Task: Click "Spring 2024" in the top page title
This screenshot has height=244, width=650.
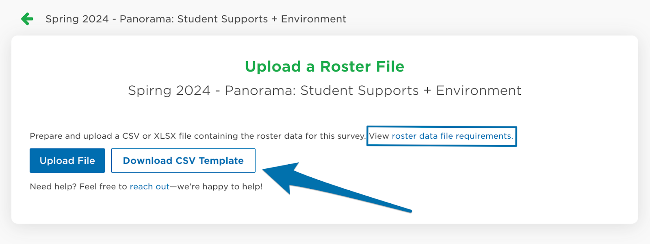Action: pyautogui.click(x=77, y=19)
